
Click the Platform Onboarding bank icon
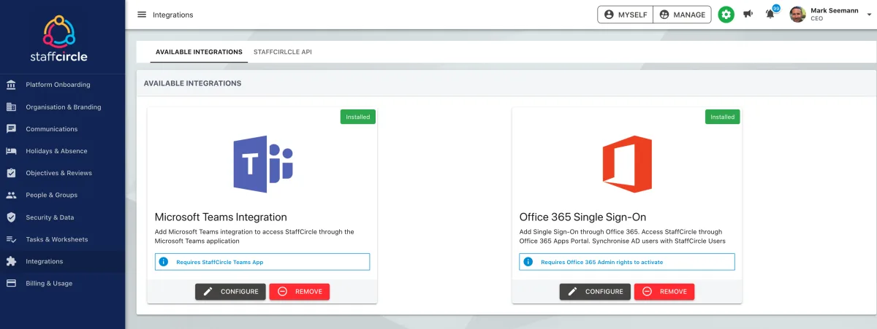tap(11, 85)
